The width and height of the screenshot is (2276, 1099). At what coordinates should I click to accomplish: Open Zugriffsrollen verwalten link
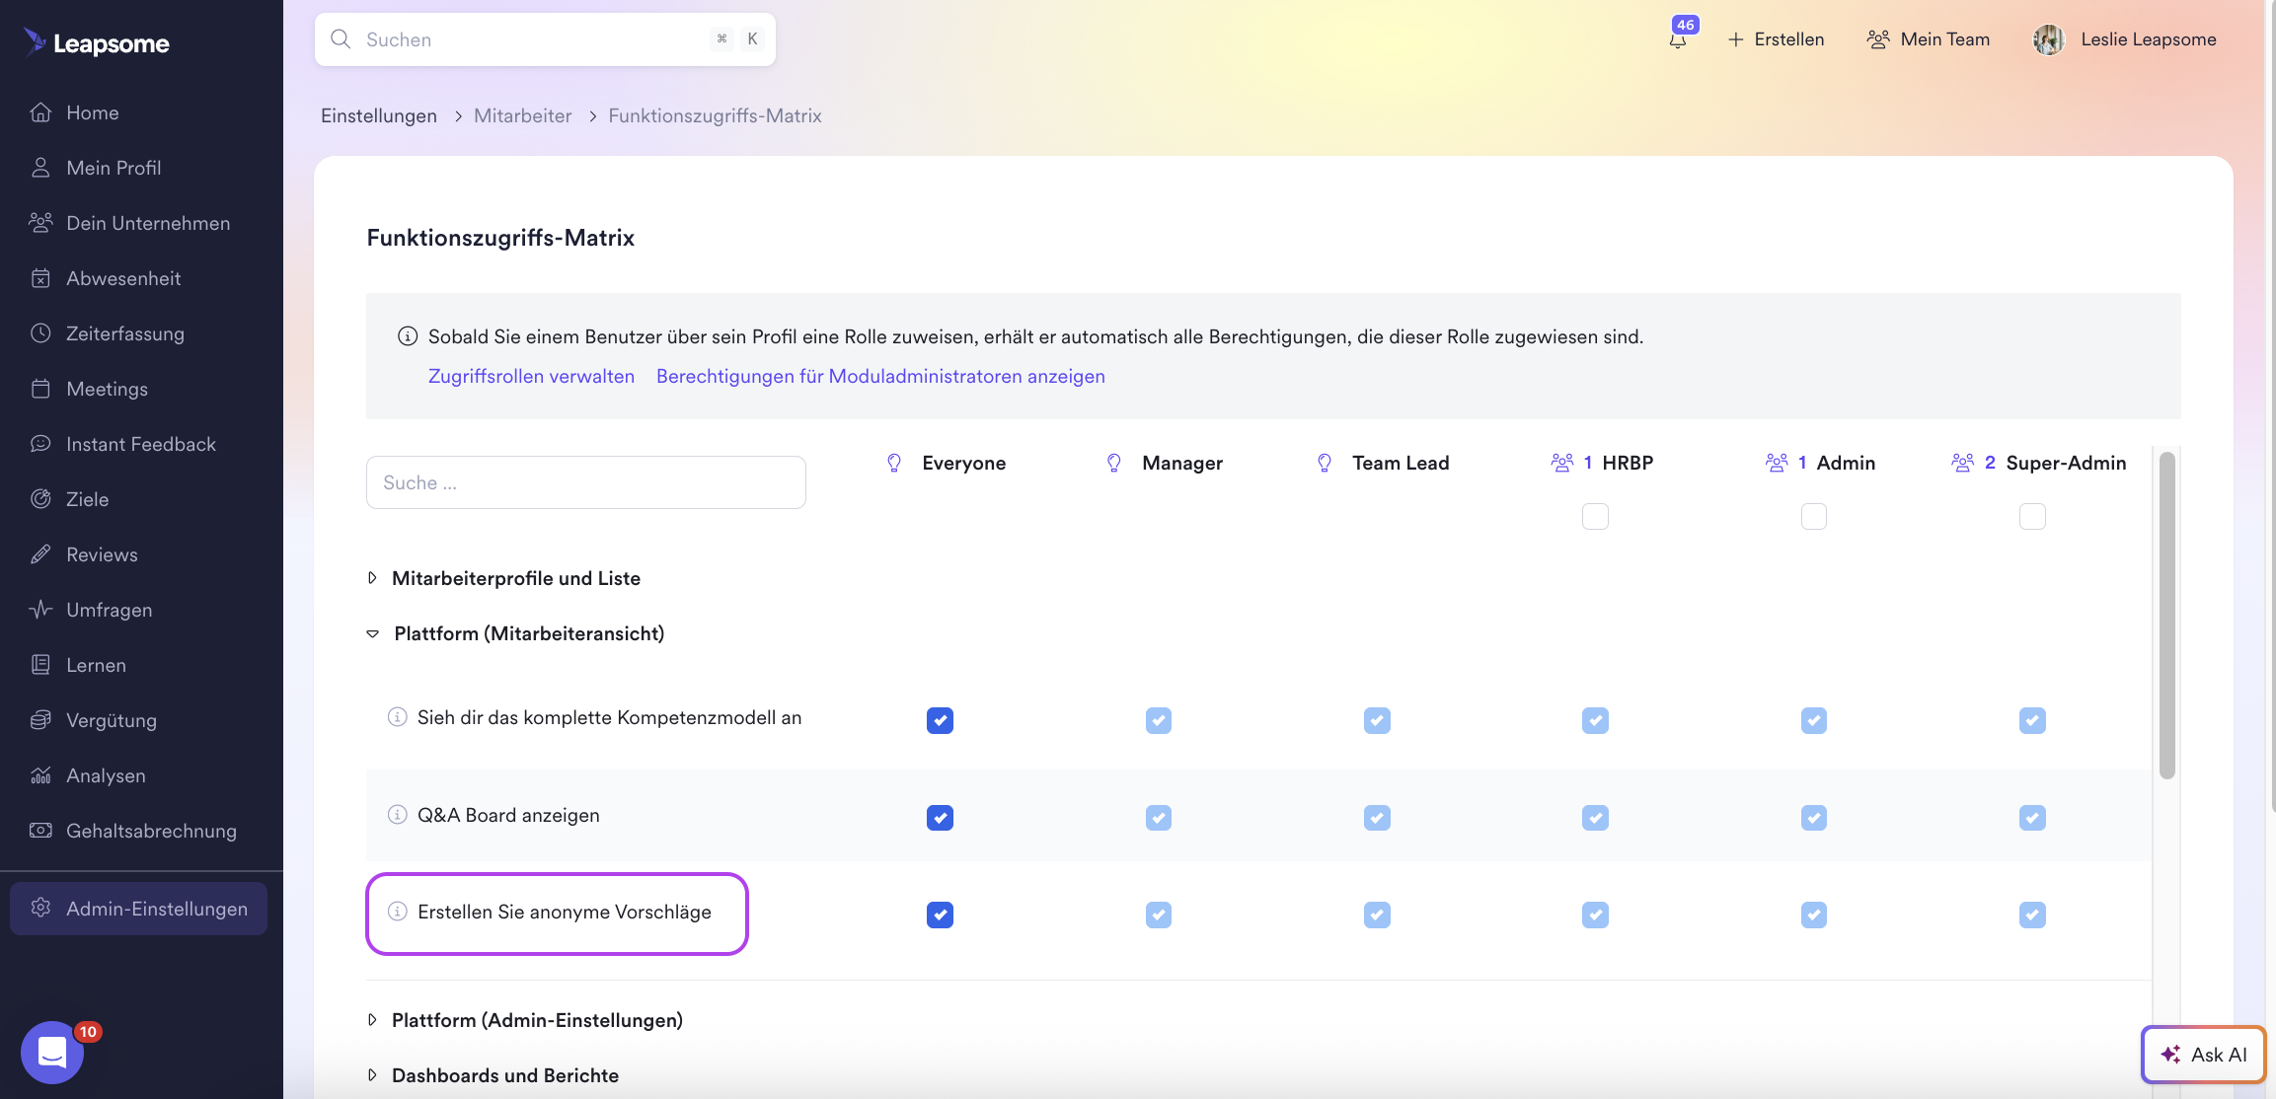tap(531, 376)
